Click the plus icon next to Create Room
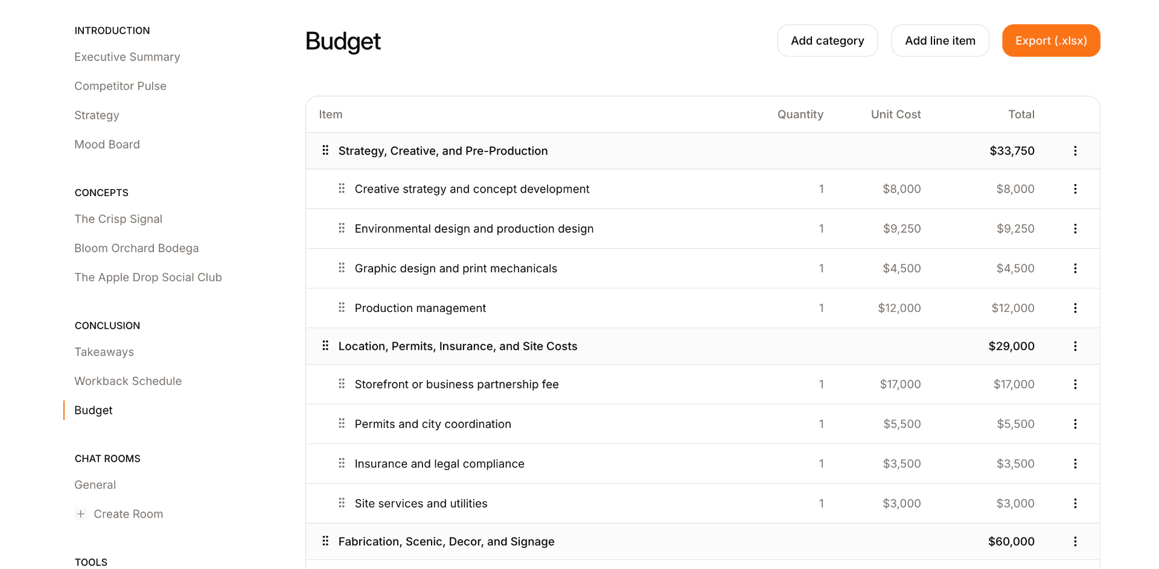 point(81,514)
